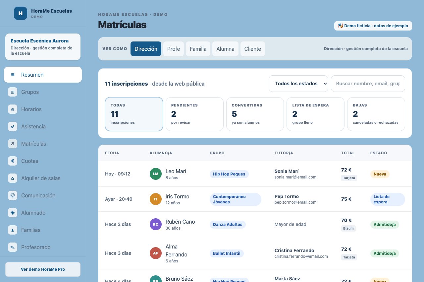Click the Ballet Infantil group tag
Viewport: 424px width, 282px height.
click(x=227, y=253)
